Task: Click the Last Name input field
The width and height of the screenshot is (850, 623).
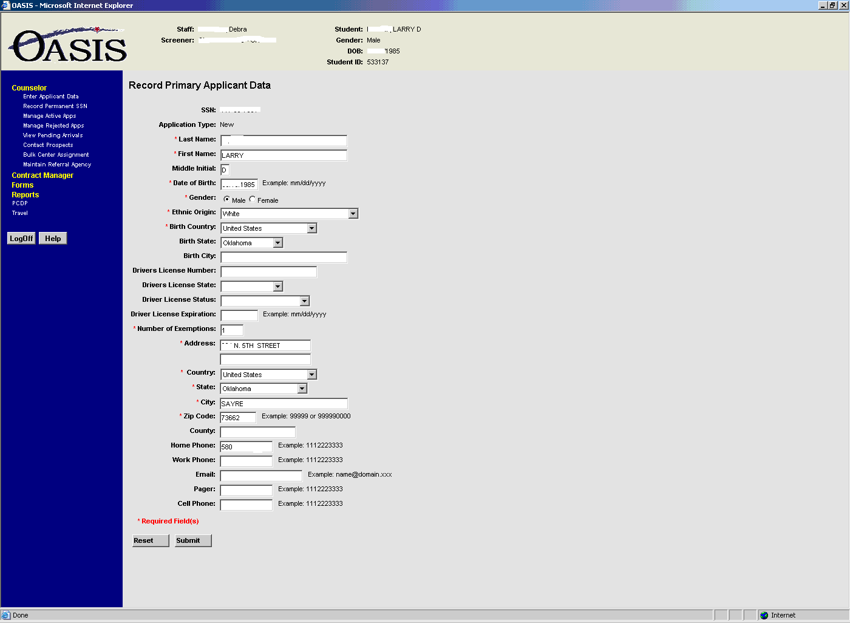Action: point(284,141)
